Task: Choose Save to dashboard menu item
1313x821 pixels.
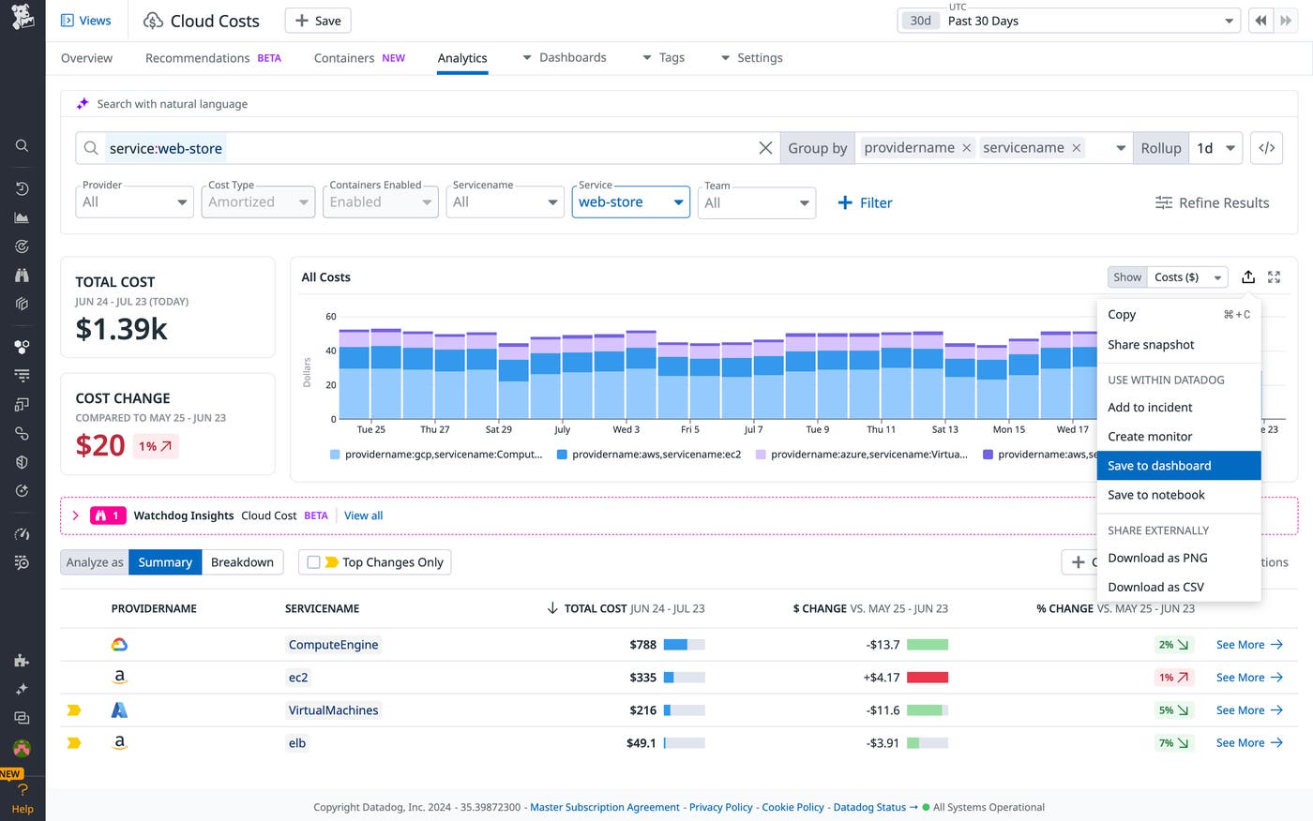Action: 1159,466
